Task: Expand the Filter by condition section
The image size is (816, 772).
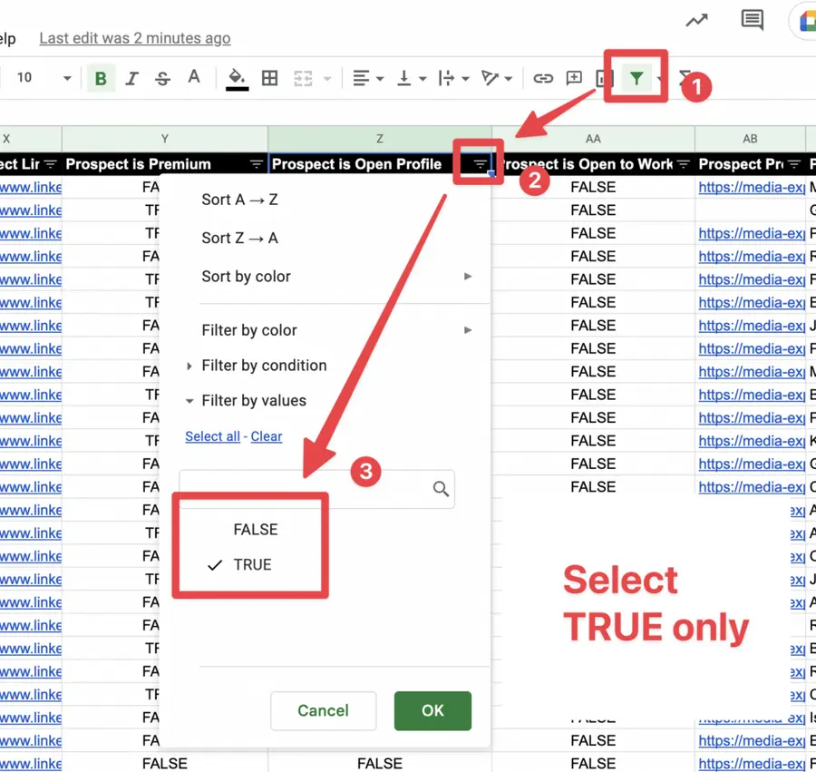Action: [264, 365]
